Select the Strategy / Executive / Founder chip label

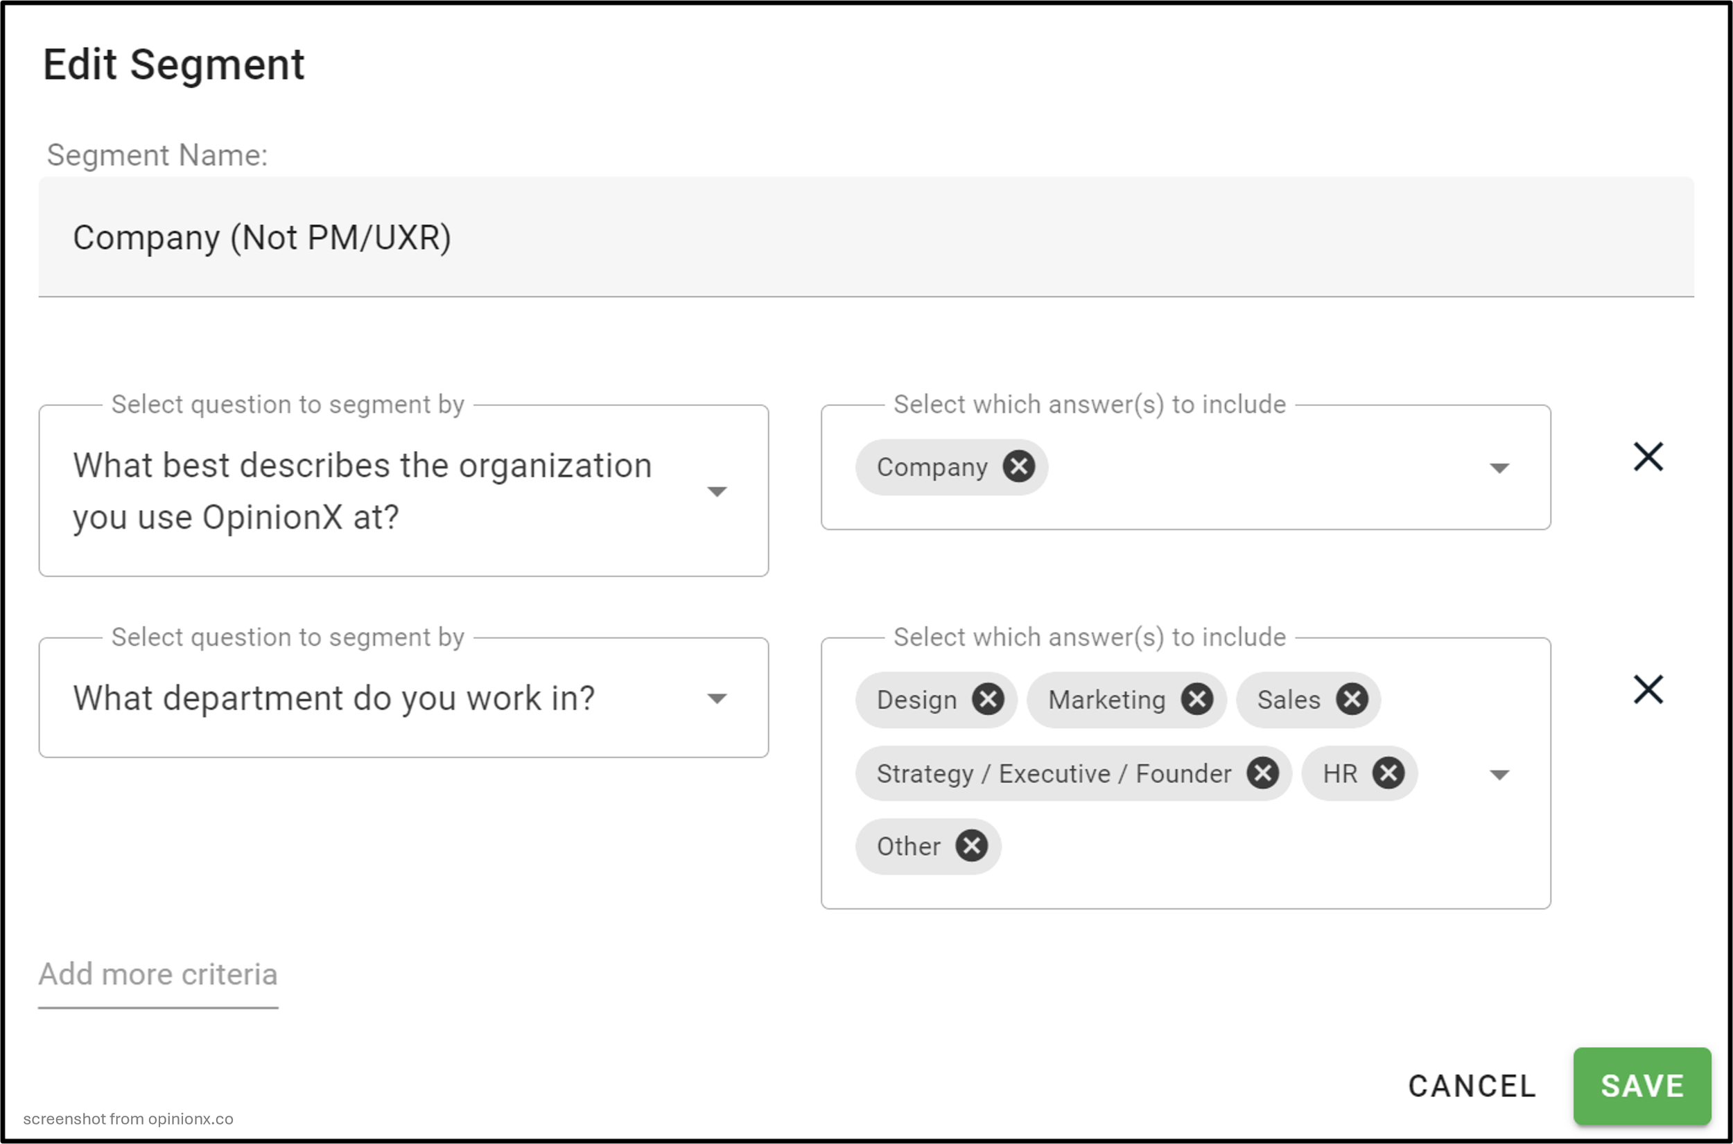click(x=1054, y=773)
